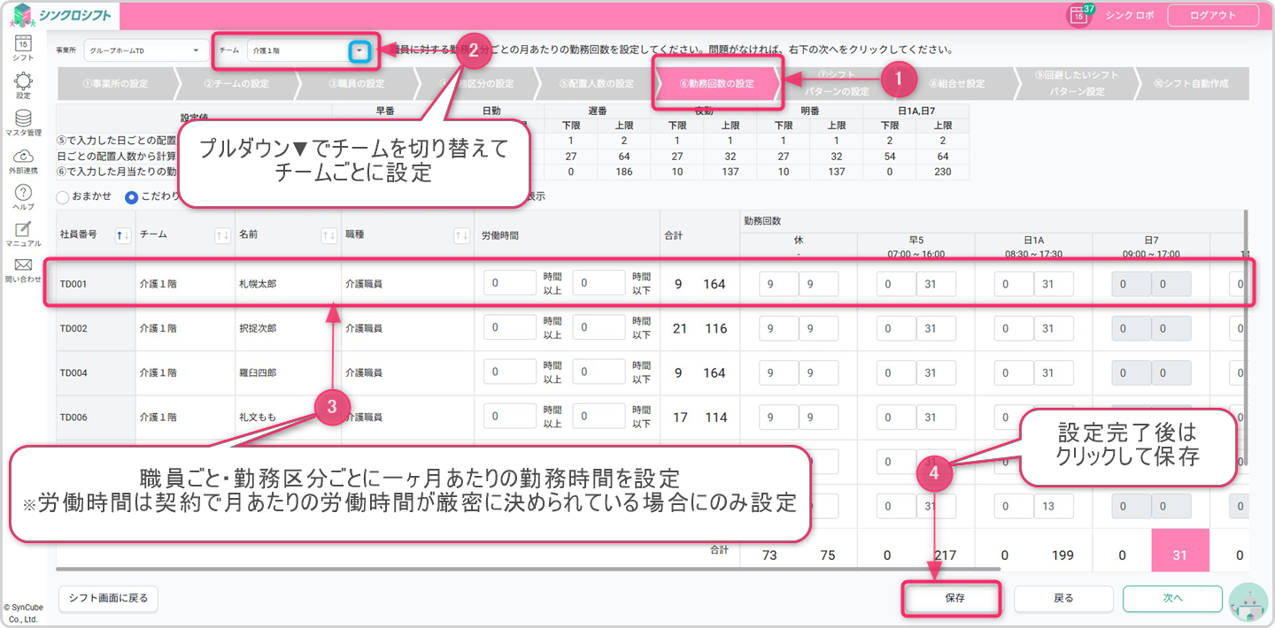Click the 問い合わせ envelope icon
The width and height of the screenshot is (1275, 628).
coord(23,265)
